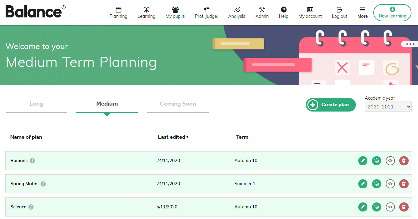The width and height of the screenshot is (418, 219).
Task: Select the Coming Soon tab
Action: [x=178, y=106]
